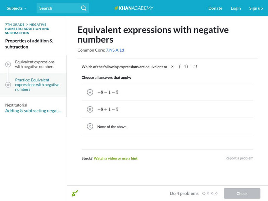The image size is (268, 201).
Task: Click the first problem progress dot
Action: click(x=204, y=193)
